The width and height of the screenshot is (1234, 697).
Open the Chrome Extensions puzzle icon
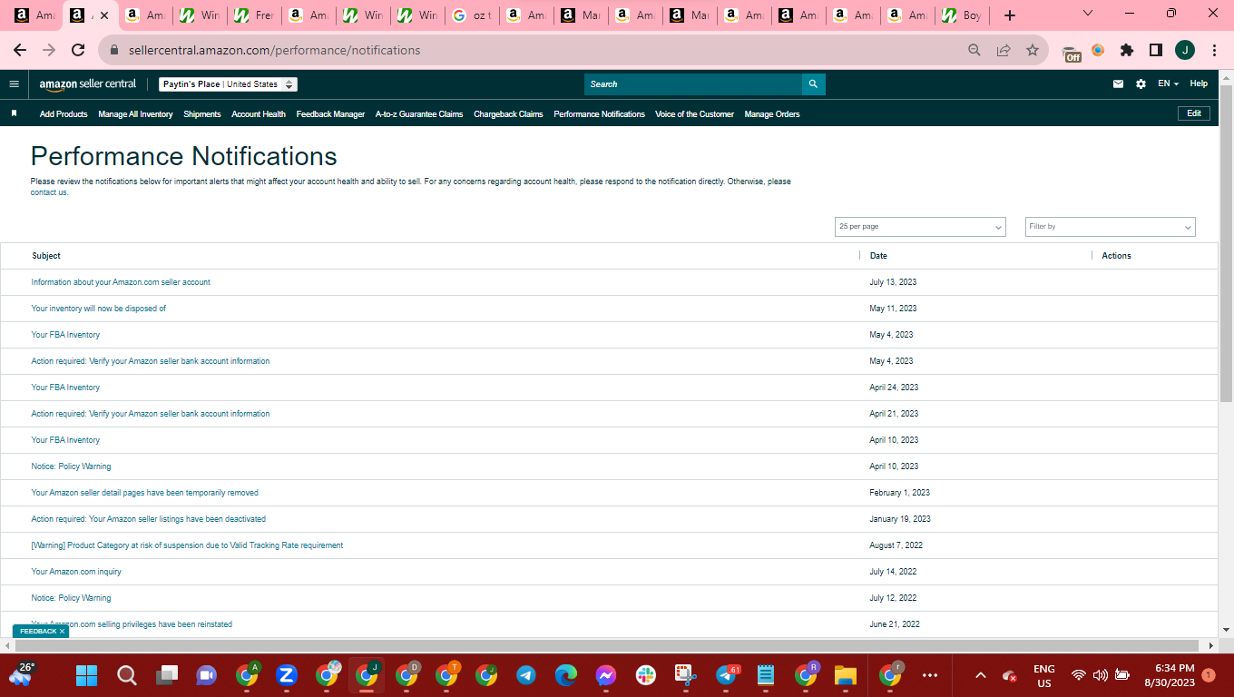click(x=1127, y=51)
